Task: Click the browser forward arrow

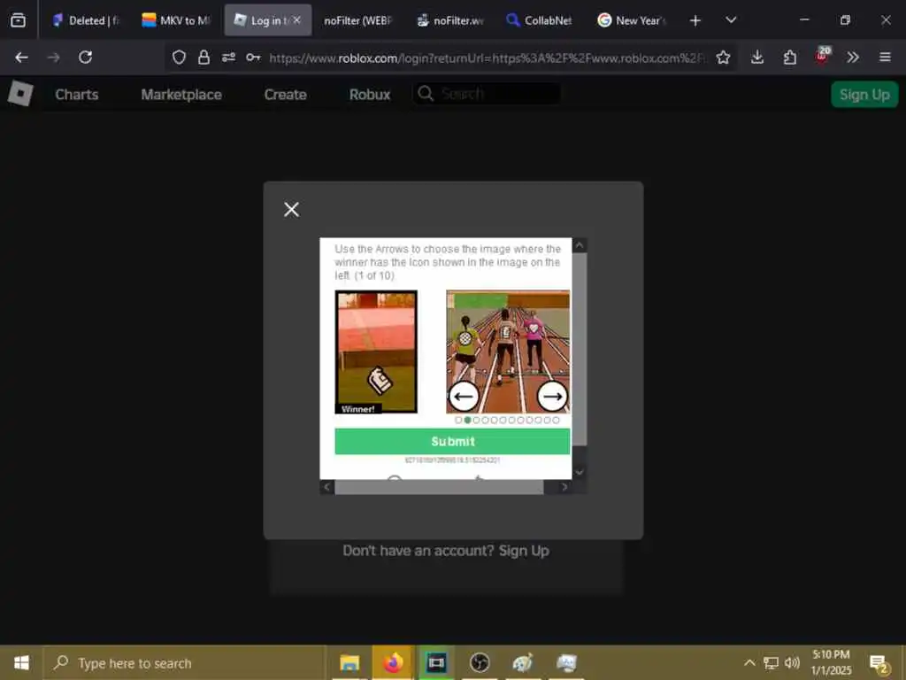Action: (53, 58)
